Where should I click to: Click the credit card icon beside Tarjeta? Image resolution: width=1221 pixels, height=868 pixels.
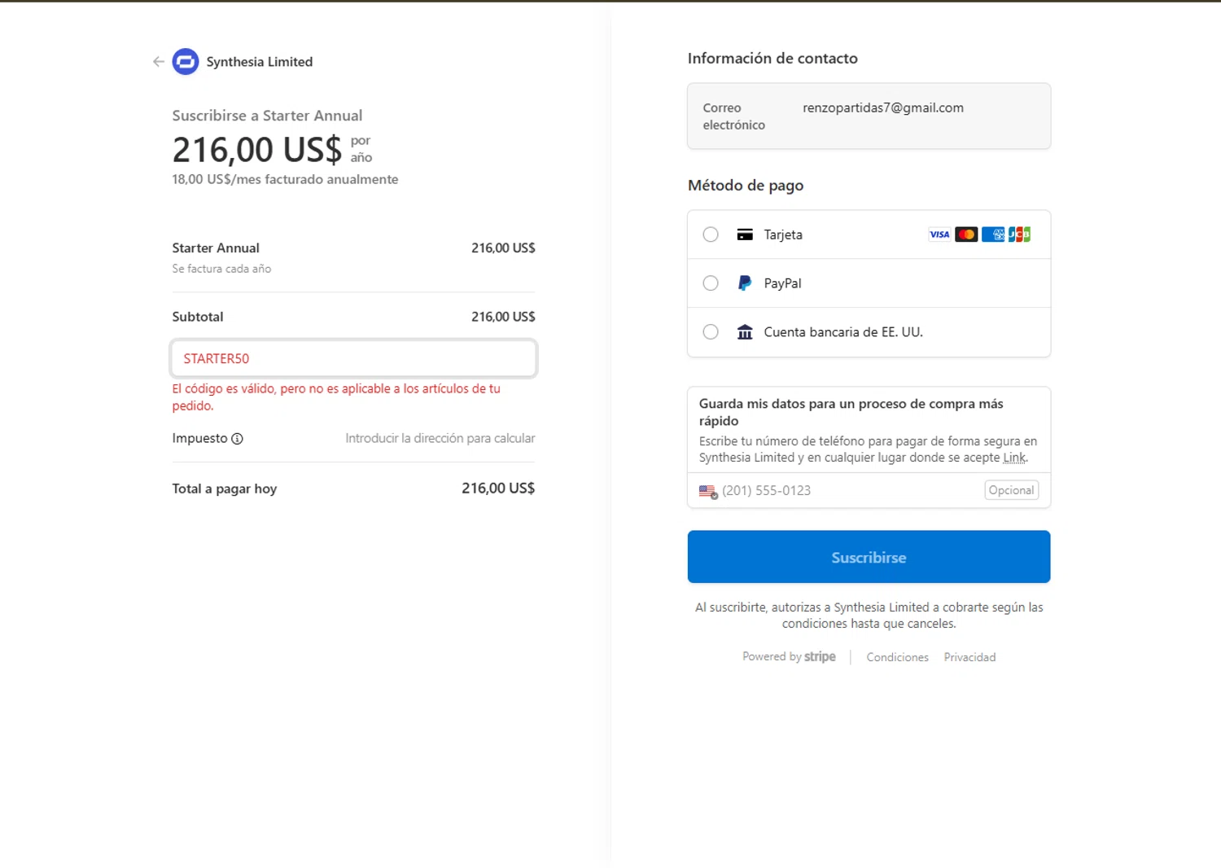(x=745, y=235)
